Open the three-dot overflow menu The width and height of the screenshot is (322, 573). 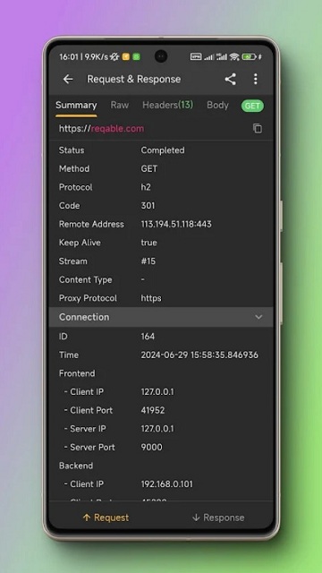coord(256,79)
